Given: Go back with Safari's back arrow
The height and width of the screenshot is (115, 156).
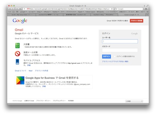Looking at the screenshot, I should (10, 9).
